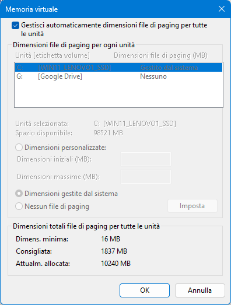Click Gestito dal sistema value for C:
Image resolution: width=231 pixels, height=305 pixels.
169,68
